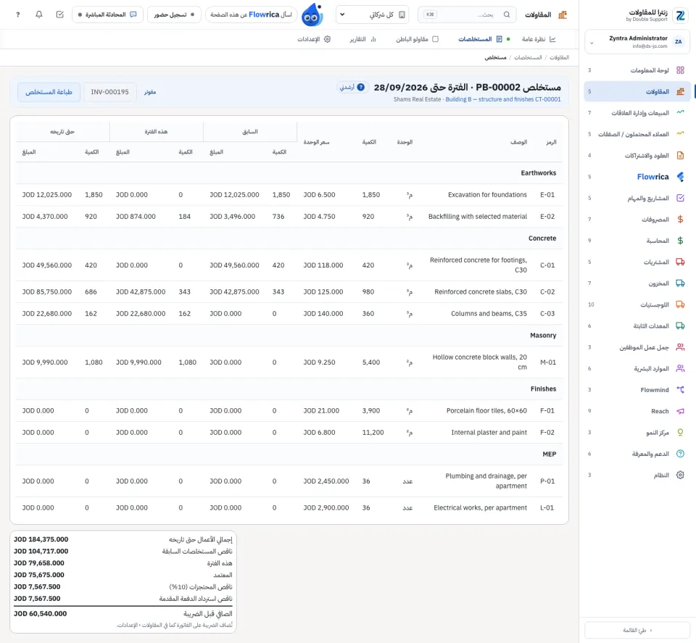Click the system gear icon in sidebar
The height and width of the screenshot is (643, 696).
680,475
